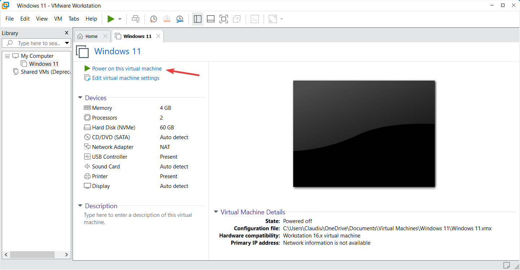Viewport: 520px width, 270px height.
Task: Close the Library panel
Action: pos(66,33)
